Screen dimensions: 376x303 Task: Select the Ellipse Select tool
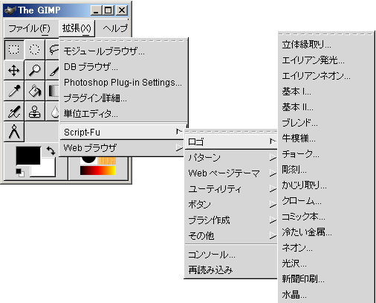point(35,49)
